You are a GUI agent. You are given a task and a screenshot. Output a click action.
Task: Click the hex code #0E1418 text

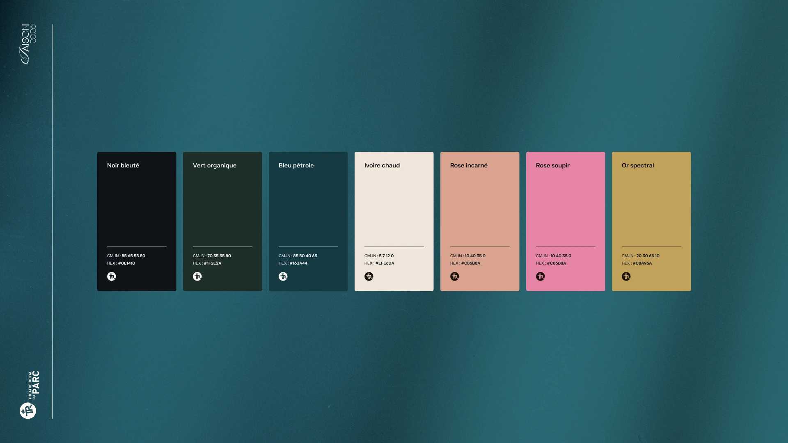pyautogui.click(x=126, y=263)
